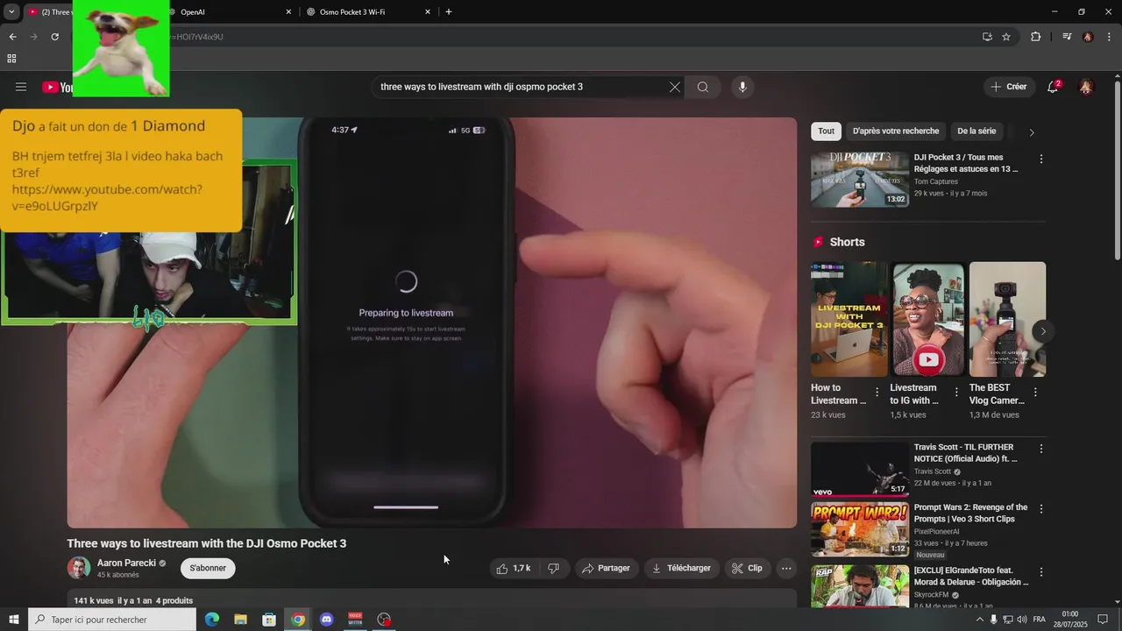This screenshot has height=631, width=1122.
Task: Open Aaron Parecki channel link
Action: pyautogui.click(x=126, y=563)
